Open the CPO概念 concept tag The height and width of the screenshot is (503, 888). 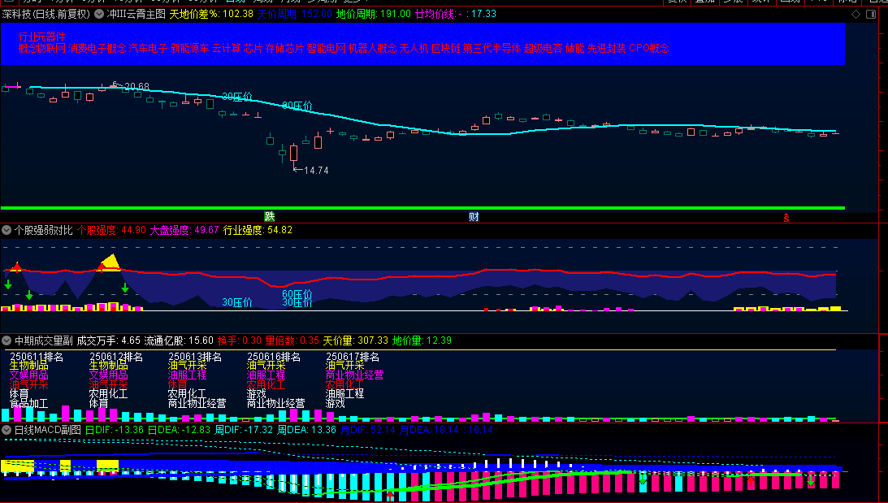[x=649, y=48]
